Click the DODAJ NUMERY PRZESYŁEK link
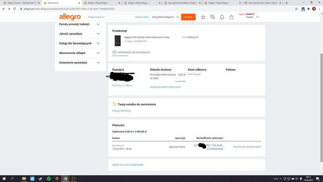Screen dimensions: 323x182 click(x=165, y=87)
